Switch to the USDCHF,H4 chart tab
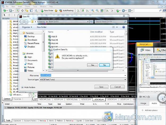 (112, 99)
